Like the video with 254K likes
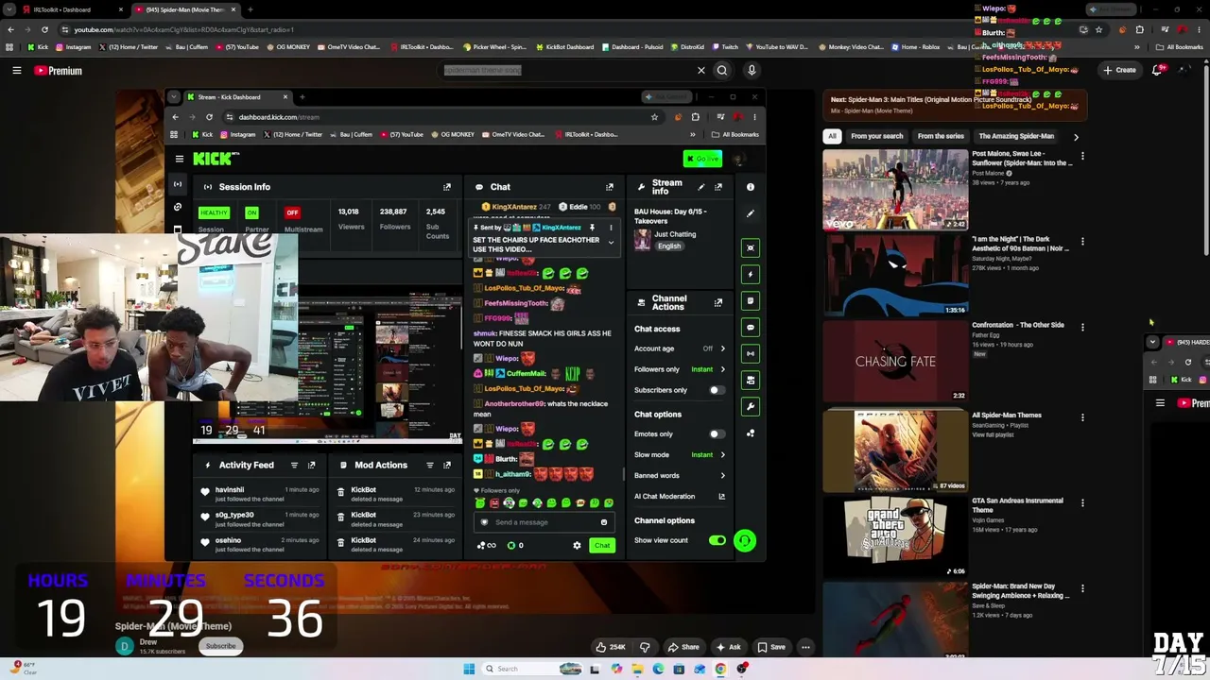This screenshot has width=1210, height=680. click(x=611, y=647)
